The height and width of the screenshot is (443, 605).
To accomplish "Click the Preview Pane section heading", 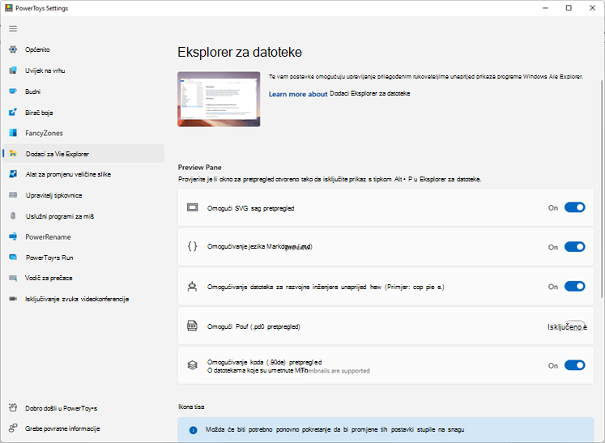I will point(199,167).
